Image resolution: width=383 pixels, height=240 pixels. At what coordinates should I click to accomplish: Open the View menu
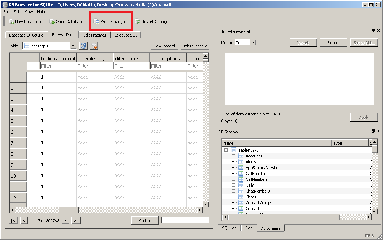pyautogui.click(x=29, y=12)
